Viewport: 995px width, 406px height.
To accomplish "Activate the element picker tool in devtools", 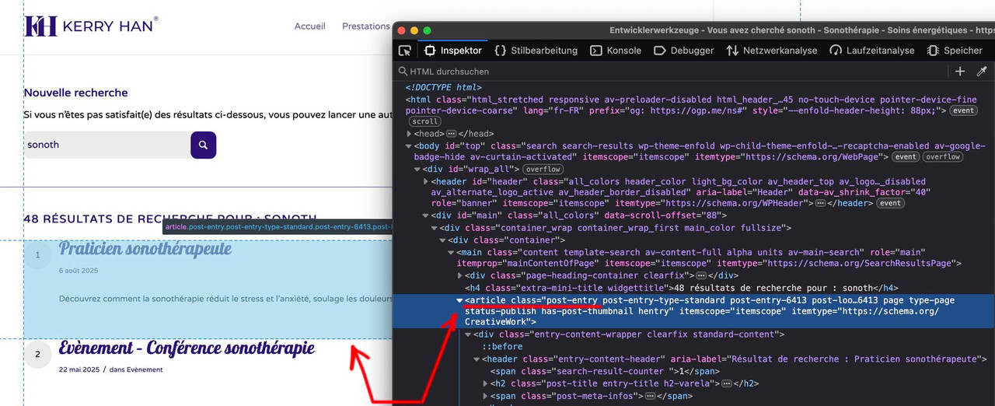I will 405,51.
